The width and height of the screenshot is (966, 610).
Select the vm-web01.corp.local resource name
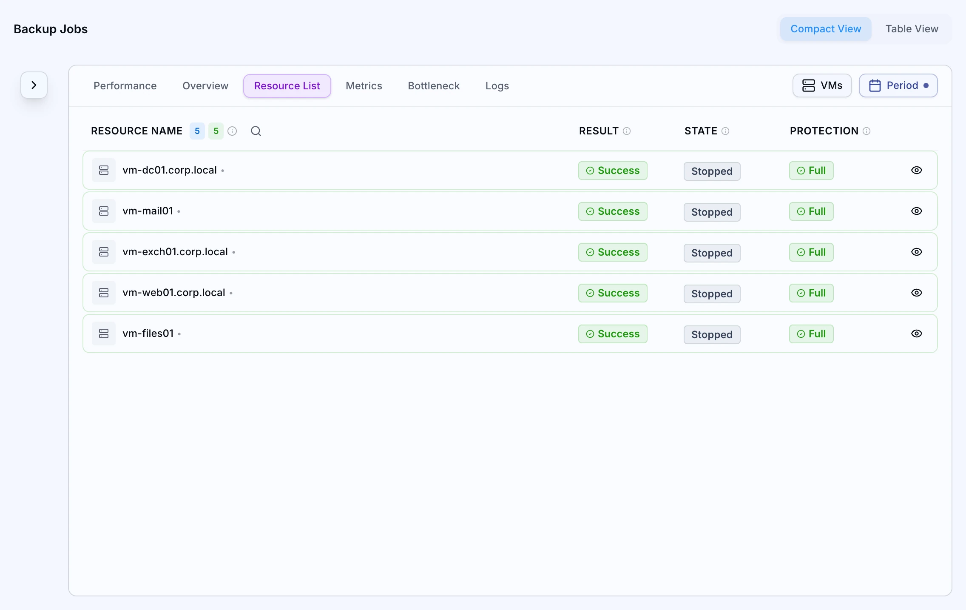(174, 293)
